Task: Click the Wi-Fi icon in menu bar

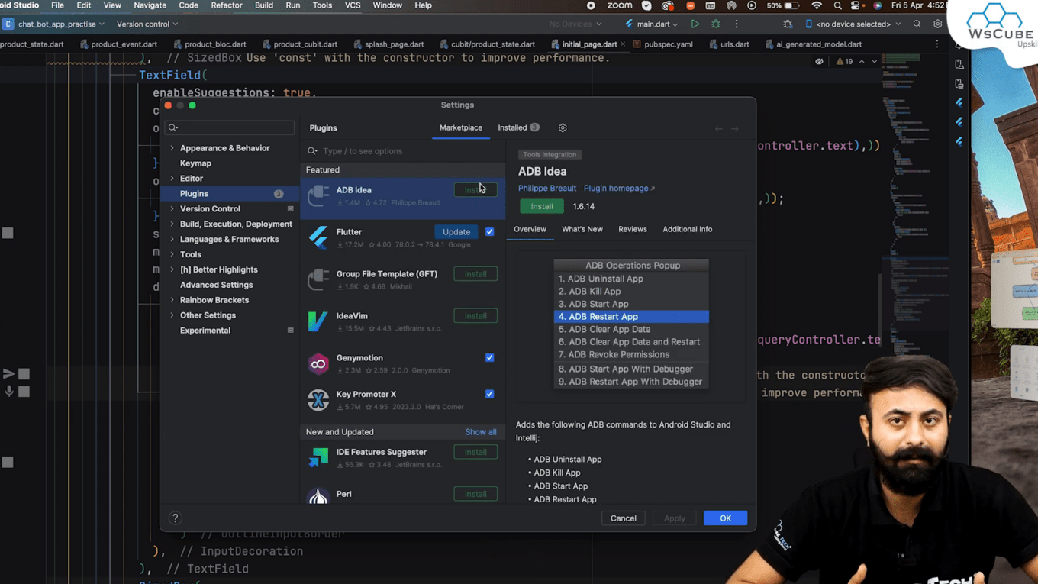Action: [817, 5]
